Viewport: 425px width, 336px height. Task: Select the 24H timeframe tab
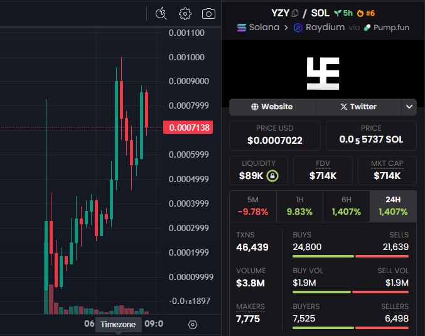coord(393,207)
